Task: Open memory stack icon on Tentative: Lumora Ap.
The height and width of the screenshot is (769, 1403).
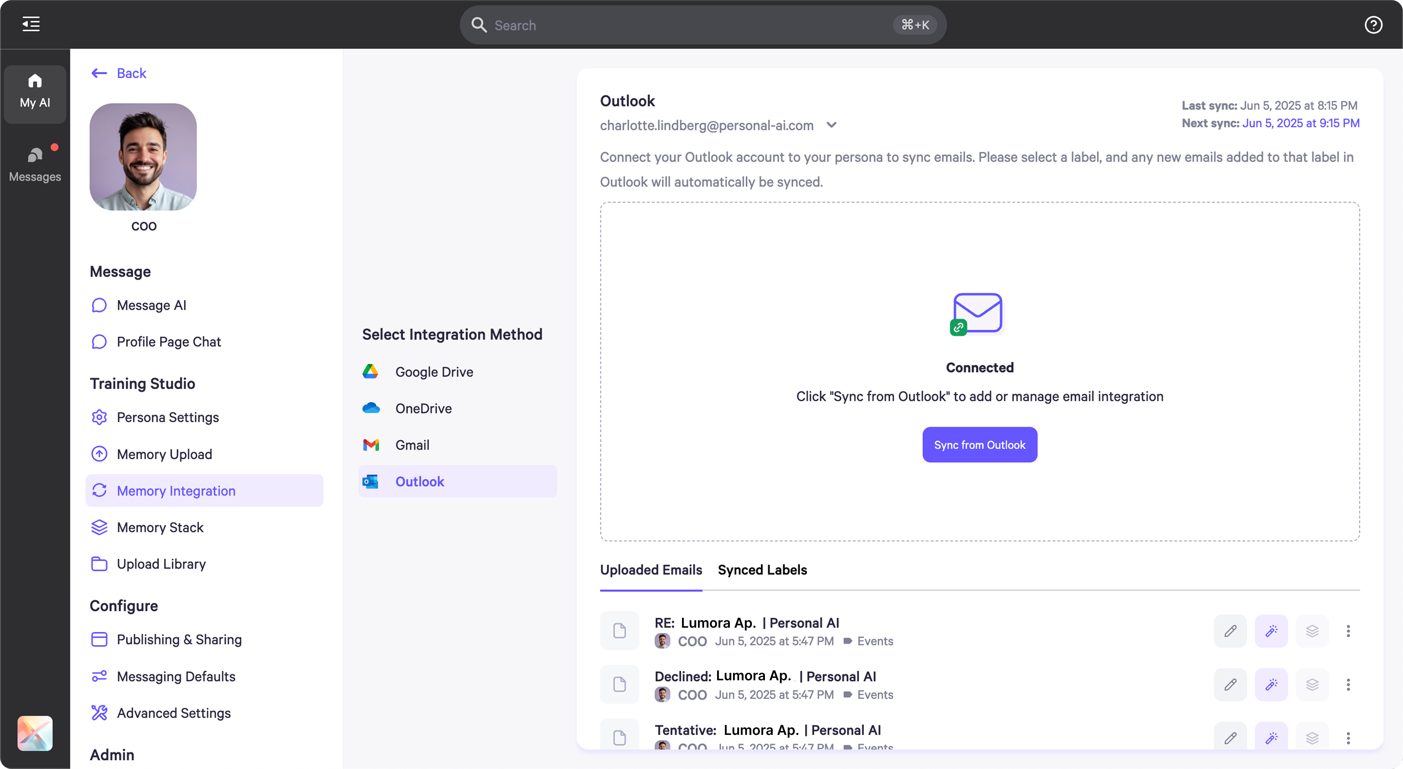Action: (1313, 737)
